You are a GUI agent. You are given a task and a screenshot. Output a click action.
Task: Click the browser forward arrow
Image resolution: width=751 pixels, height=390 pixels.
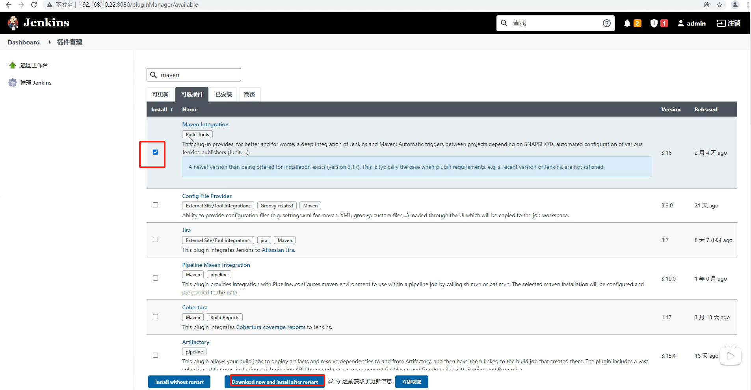pos(21,5)
